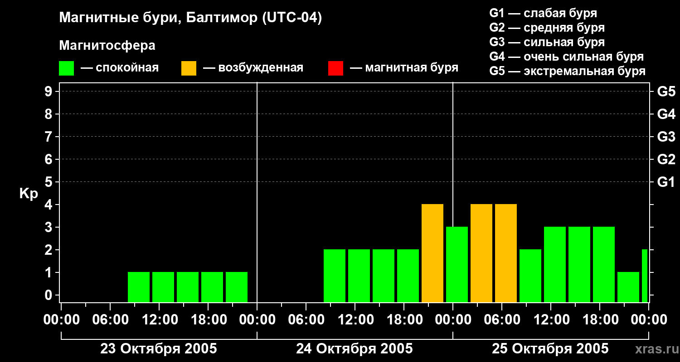The image size is (680, 362).
Task: Click the orange bar on 24 October
Action: (x=432, y=253)
